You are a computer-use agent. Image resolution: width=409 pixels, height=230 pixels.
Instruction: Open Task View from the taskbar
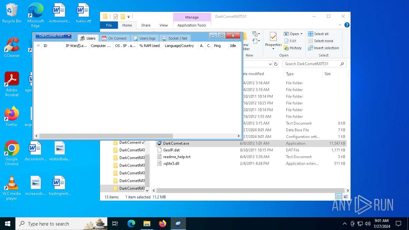point(115,224)
